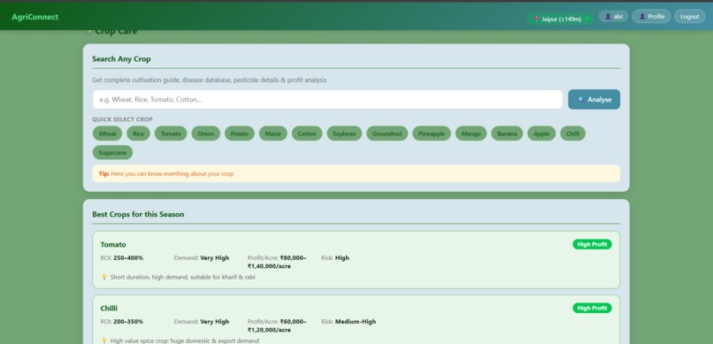Select the Apple quick crop chip

[541, 134]
